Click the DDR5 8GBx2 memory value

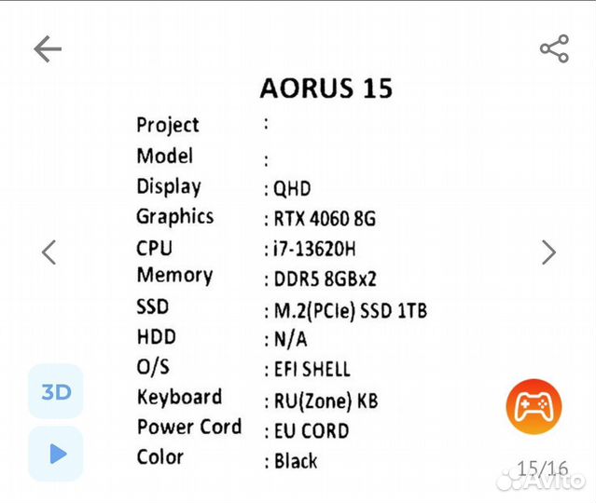(325, 279)
